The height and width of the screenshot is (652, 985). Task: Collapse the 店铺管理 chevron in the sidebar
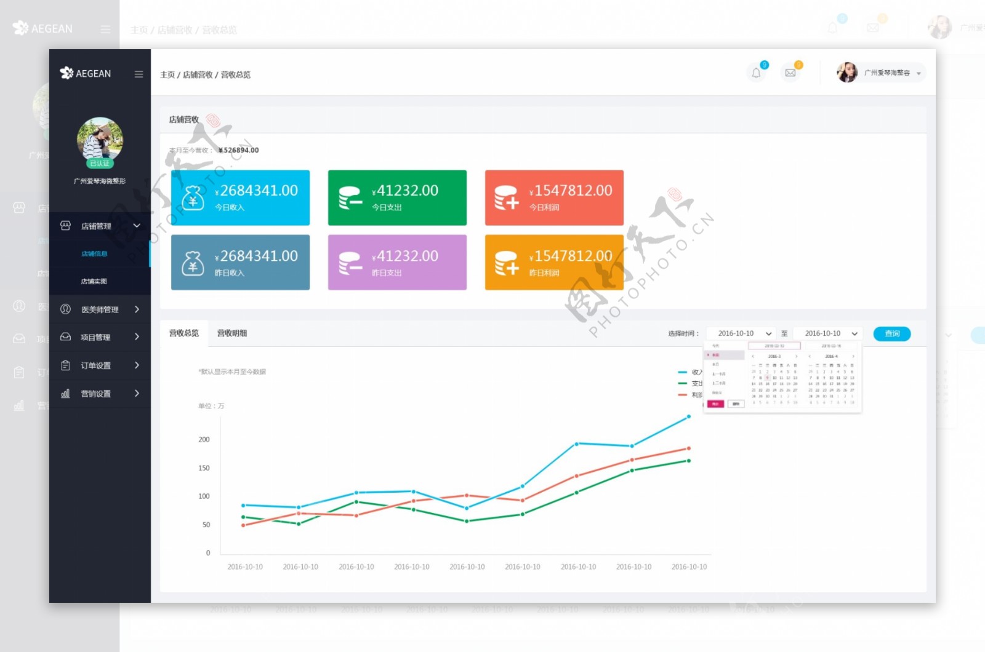click(x=137, y=226)
